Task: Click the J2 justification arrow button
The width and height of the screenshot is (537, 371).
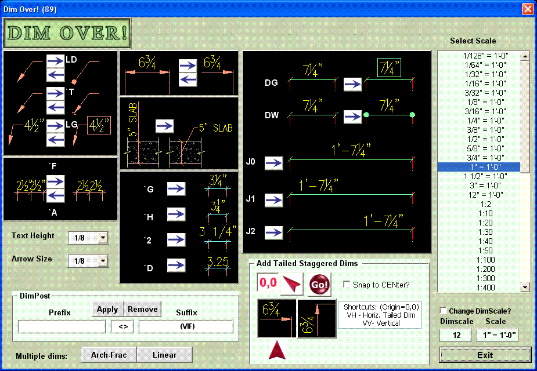Action: point(273,232)
